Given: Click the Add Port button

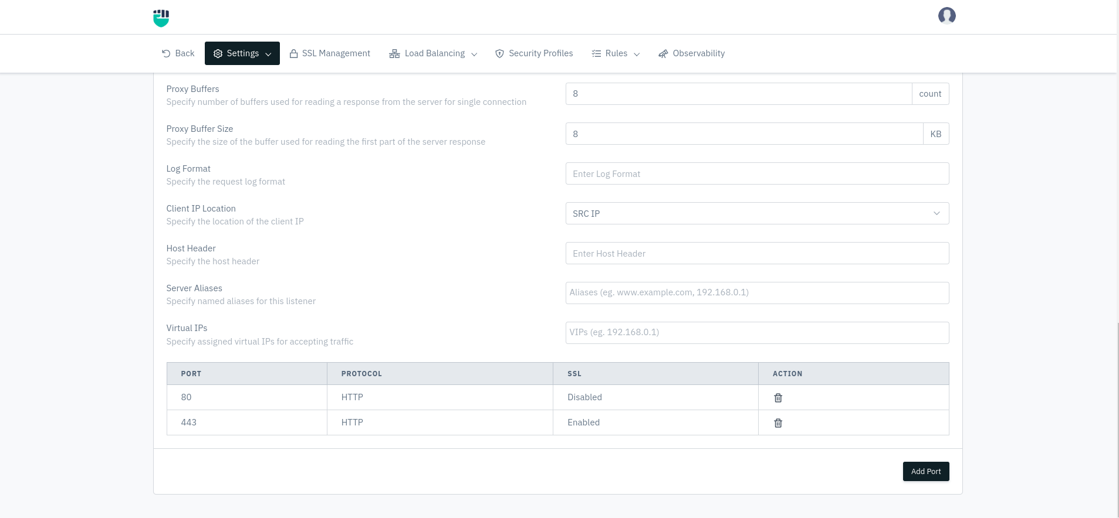Looking at the screenshot, I should tap(926, 471).
